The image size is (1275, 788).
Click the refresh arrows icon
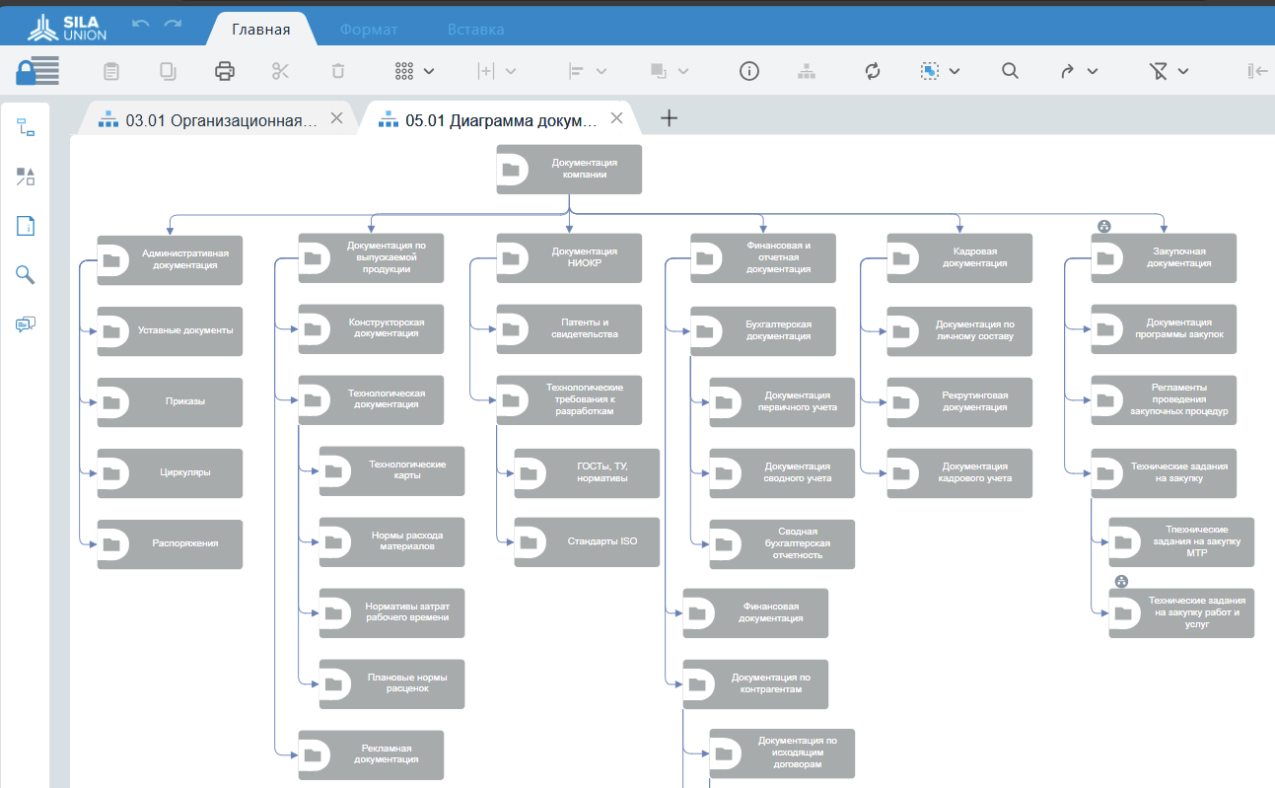[872, 71]
